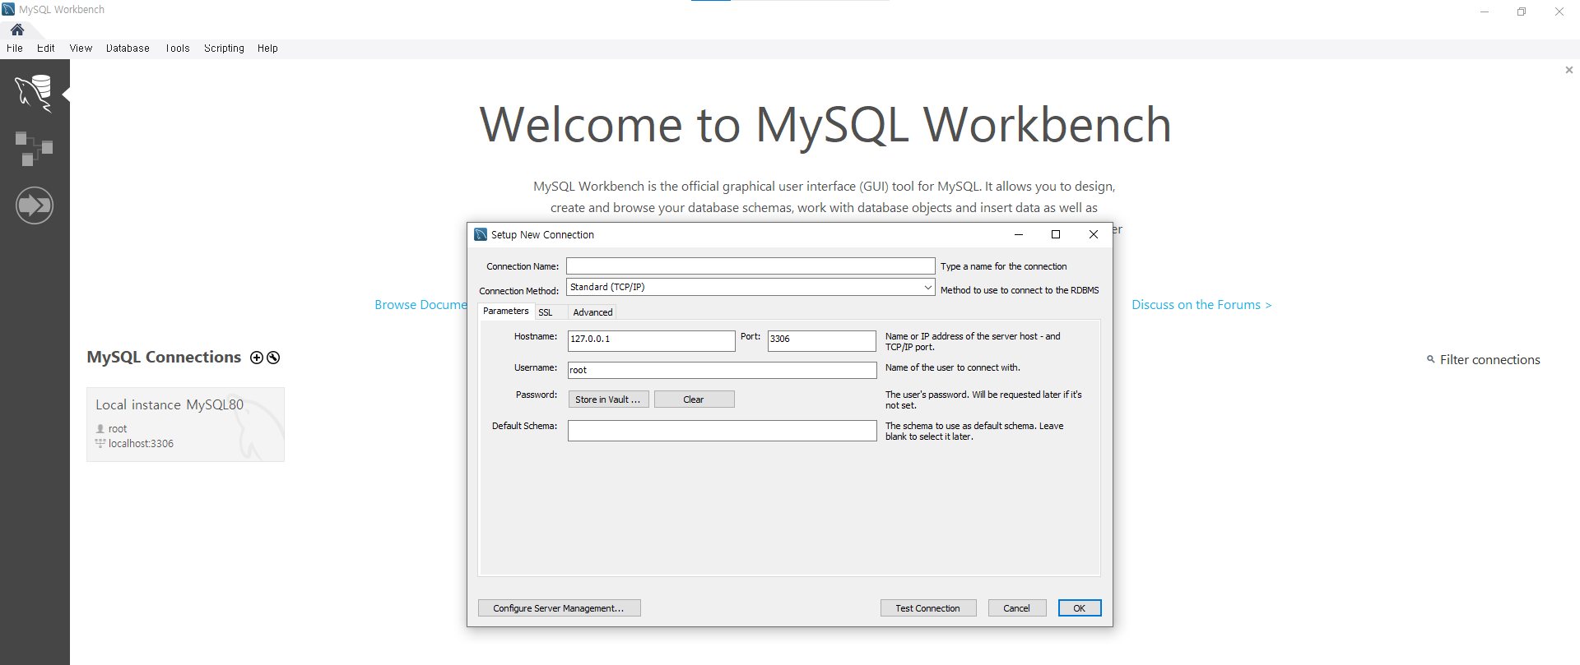1580x665 pixels.
Task: Click the Hostname field with 127.0.0.1
Action: [651, 339]
